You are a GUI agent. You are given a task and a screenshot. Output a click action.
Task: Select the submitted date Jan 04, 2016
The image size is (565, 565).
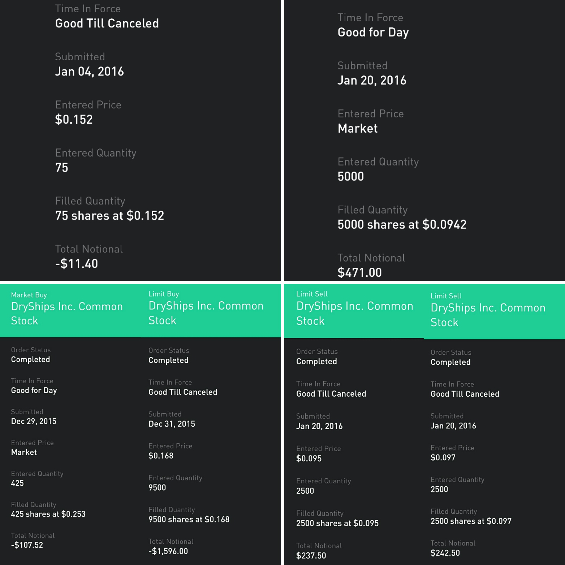[89, 72]
